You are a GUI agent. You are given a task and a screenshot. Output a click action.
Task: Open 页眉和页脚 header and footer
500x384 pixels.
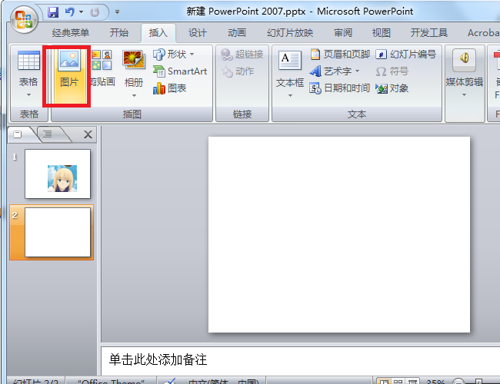340,54
